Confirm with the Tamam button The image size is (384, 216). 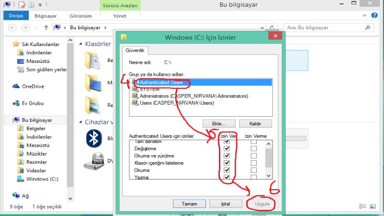pyautogui.click(x=189, y=204)
